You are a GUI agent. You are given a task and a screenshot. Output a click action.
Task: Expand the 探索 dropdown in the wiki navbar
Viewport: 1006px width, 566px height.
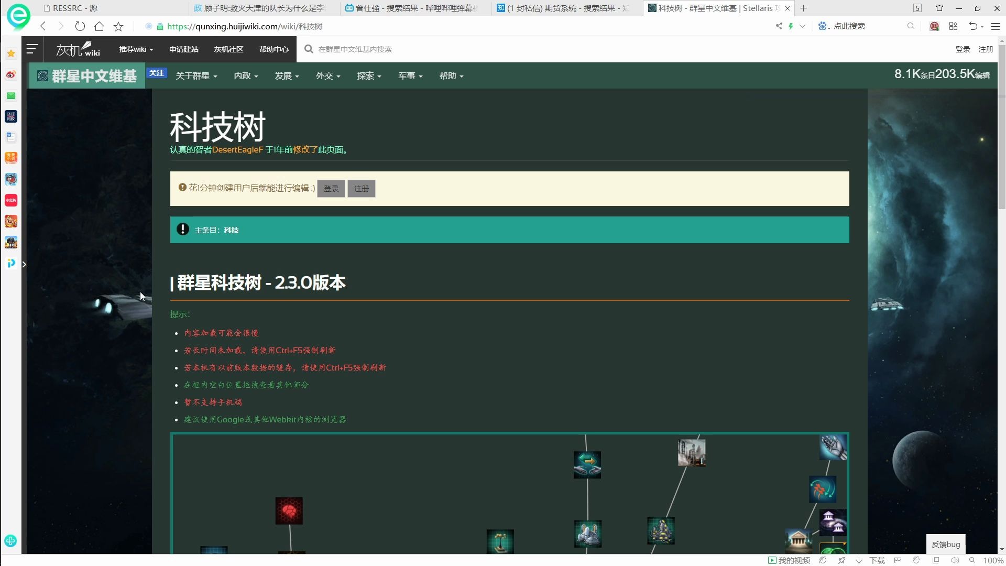(x=369, y=75)
